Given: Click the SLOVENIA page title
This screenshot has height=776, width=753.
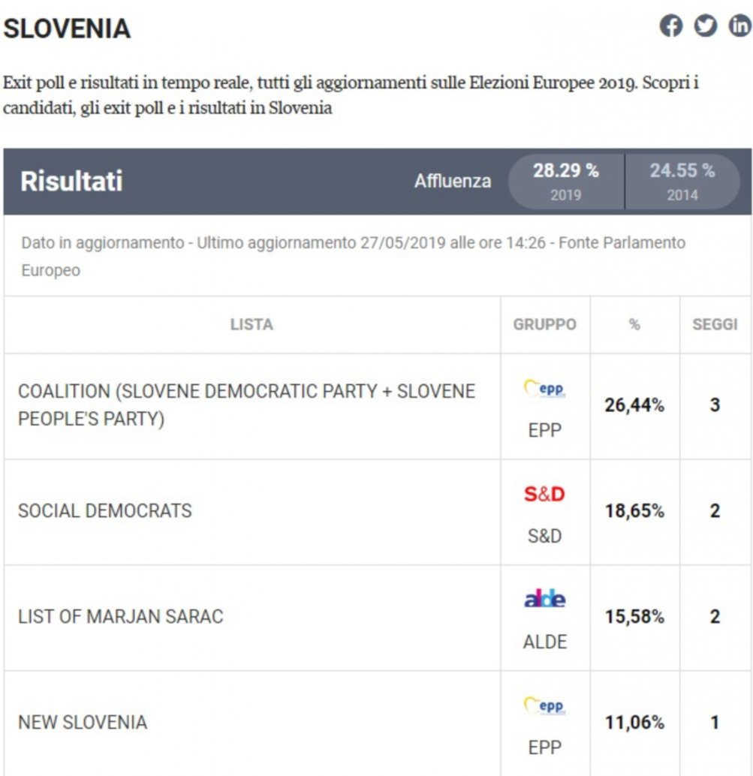Looking at the screenshot, I should [68, 29].
